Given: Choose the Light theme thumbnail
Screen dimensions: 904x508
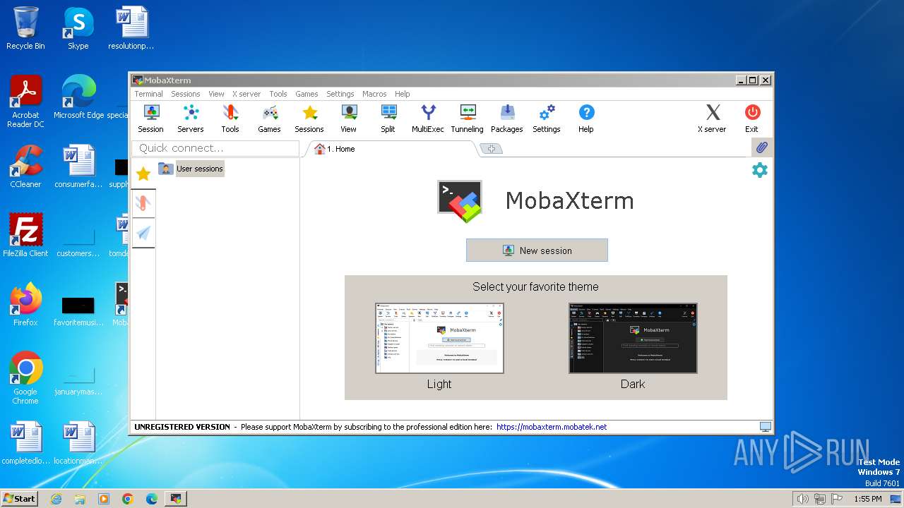Looking at the screenshot, I should click(439, 338).
